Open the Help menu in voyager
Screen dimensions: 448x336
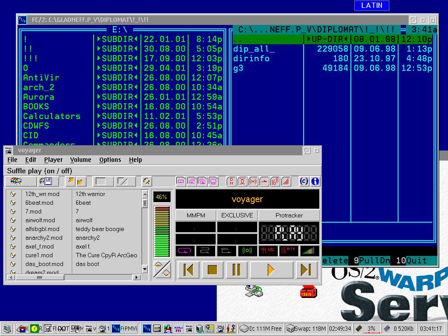coord(136,160)
